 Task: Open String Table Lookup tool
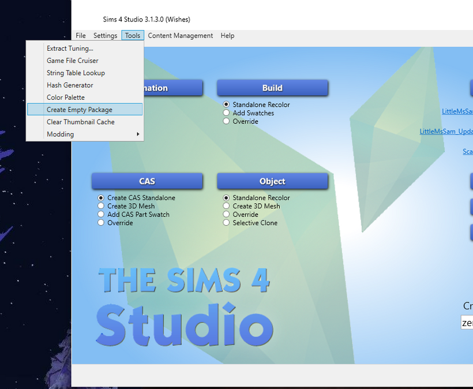(x=76, y=73)
